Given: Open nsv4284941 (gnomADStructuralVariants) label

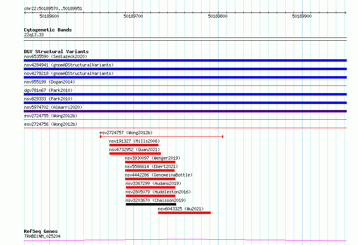Looking at the screenshot, I should point(69,65).
